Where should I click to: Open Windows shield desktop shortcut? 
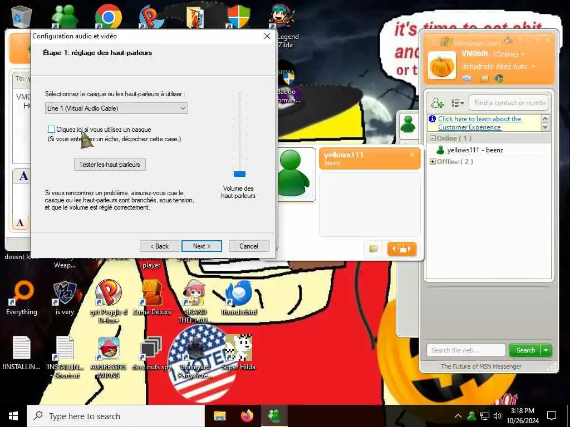(x=238, y=16)
